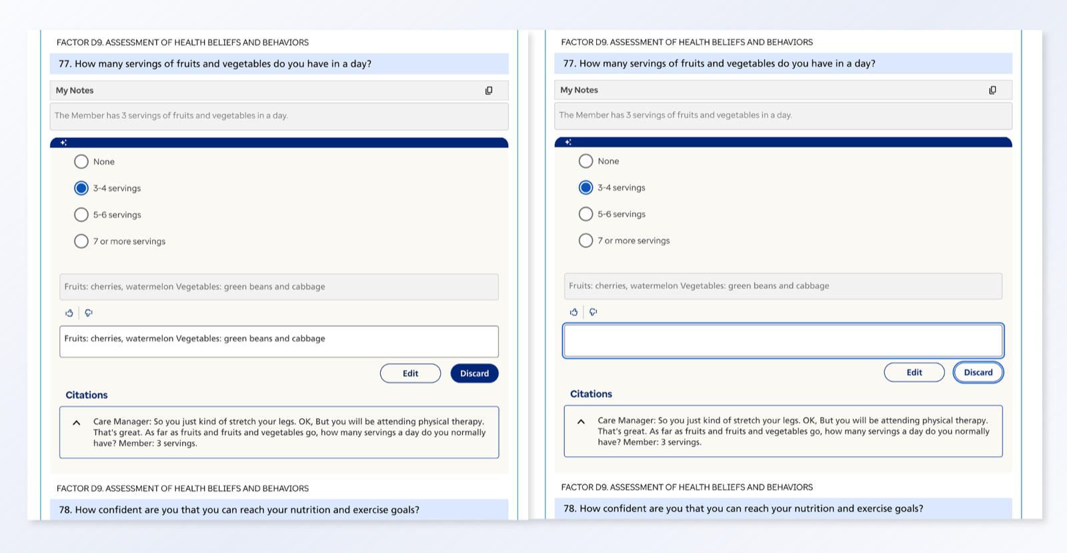1067x553 pixels.
Task: Click Edit button in right panel
Action: [914, 372]
